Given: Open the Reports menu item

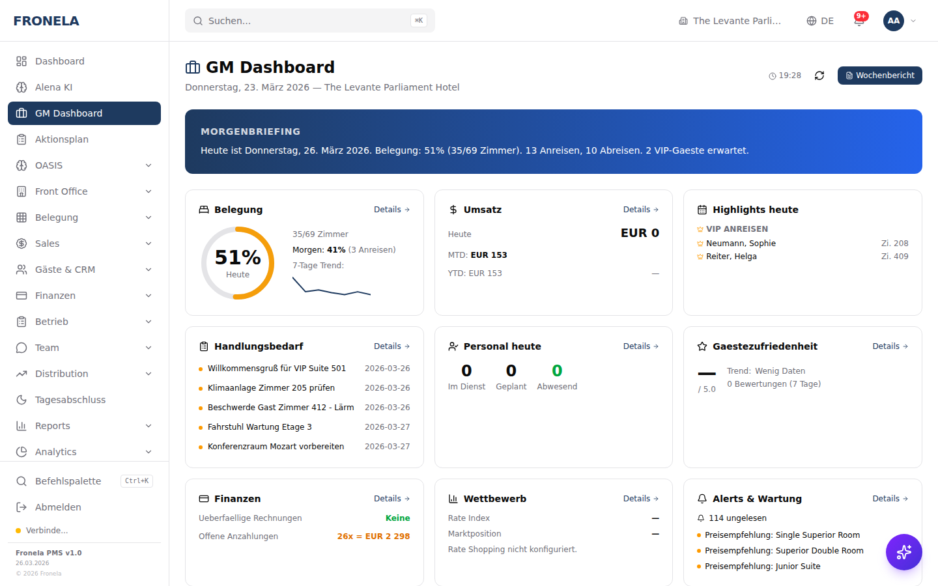Looking at the screenshot, I should tap(53, 425).
